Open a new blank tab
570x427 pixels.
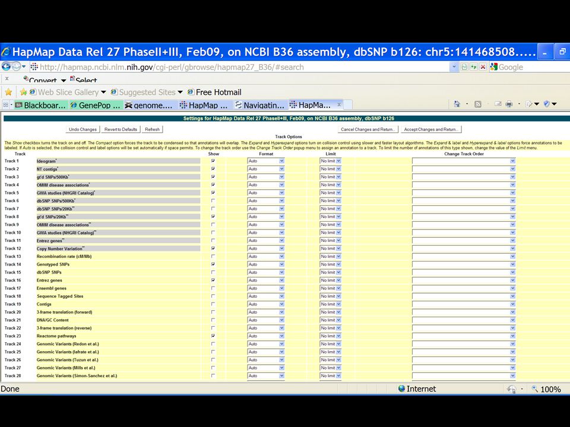[348, 104]
